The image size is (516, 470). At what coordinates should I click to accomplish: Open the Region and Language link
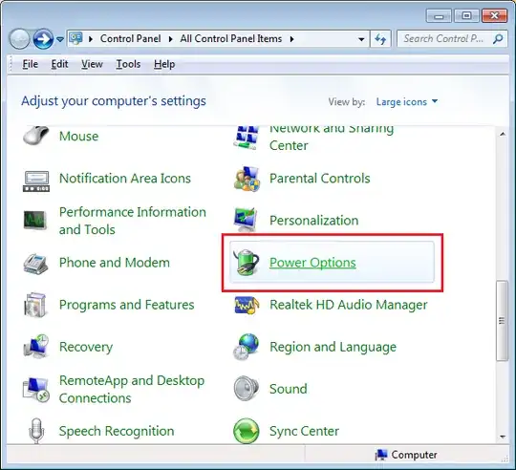pyautogui.click(x=333, y=347)
